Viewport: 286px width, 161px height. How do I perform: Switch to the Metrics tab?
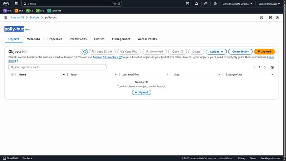click(x=99, y=39)
